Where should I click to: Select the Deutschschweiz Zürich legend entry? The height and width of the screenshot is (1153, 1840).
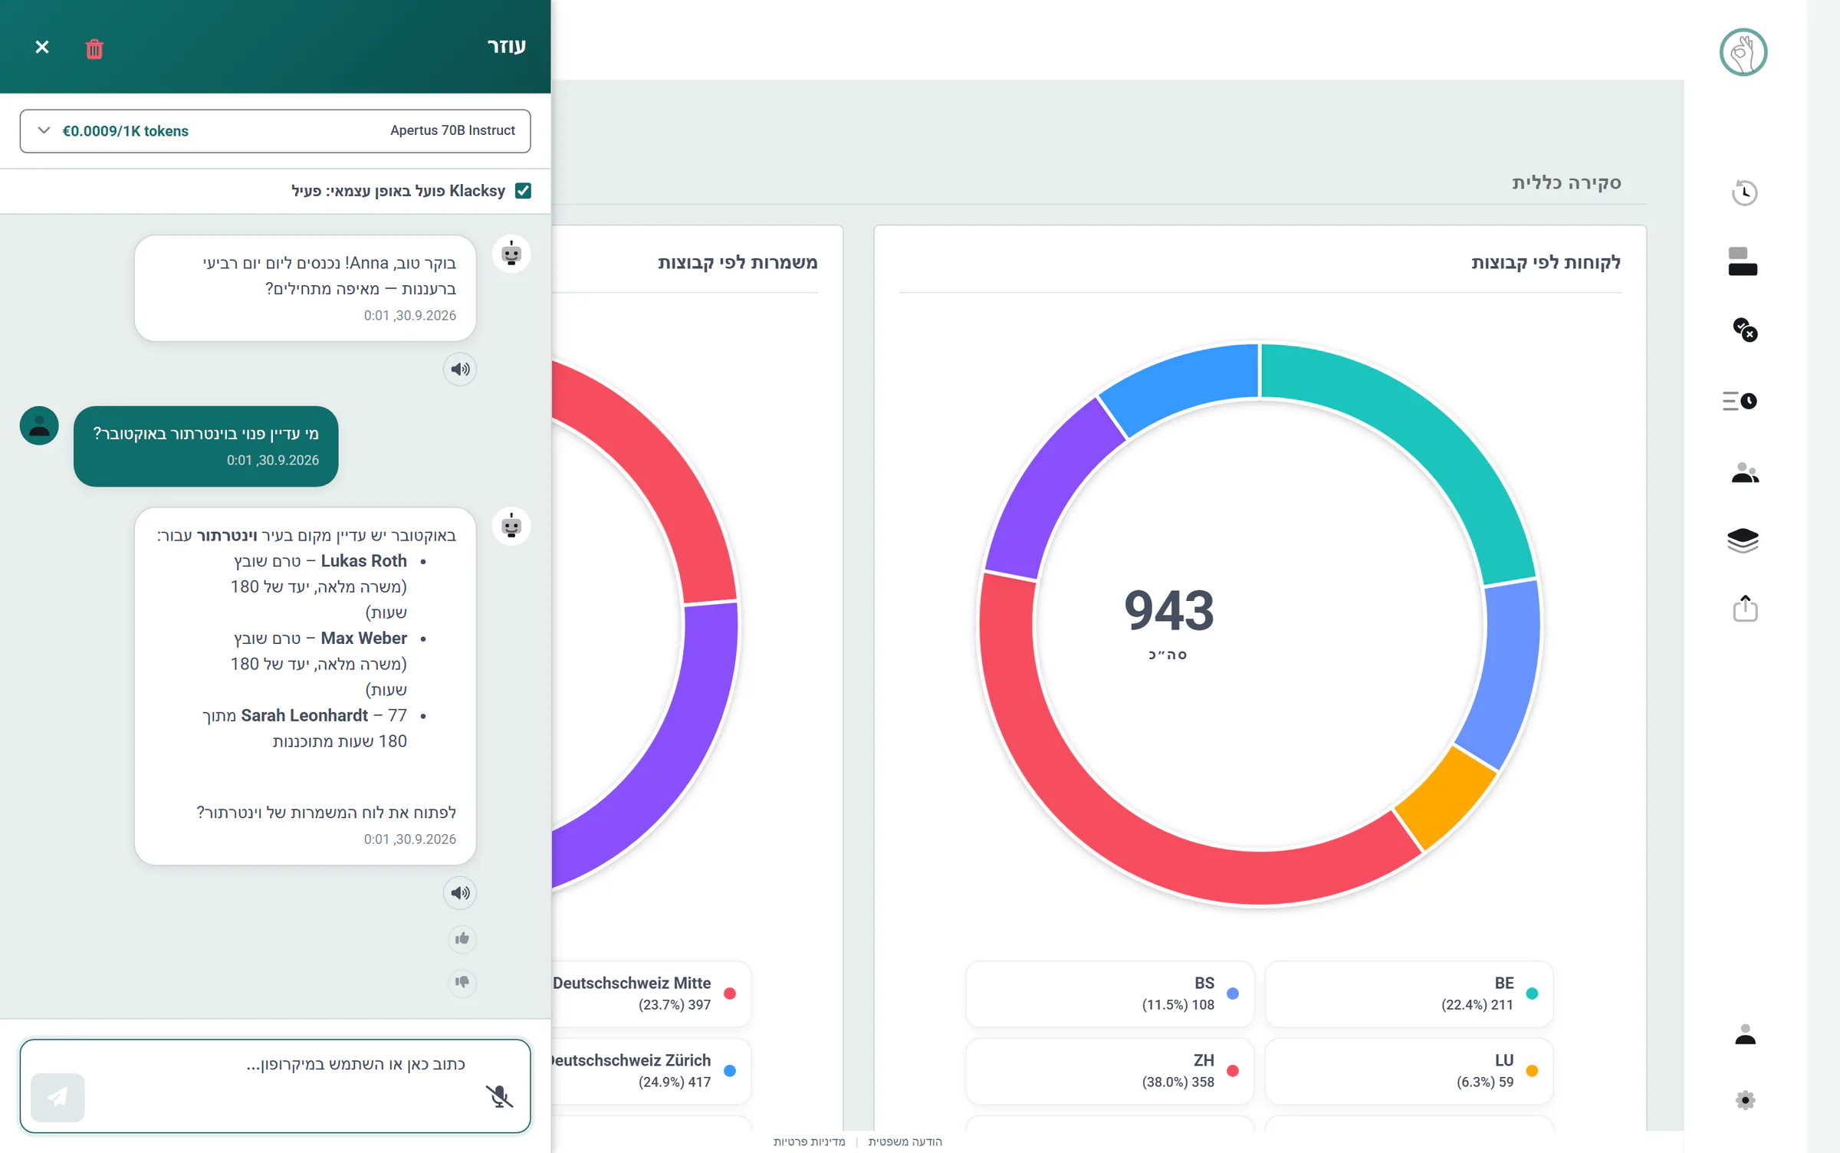click(650, 1072)
